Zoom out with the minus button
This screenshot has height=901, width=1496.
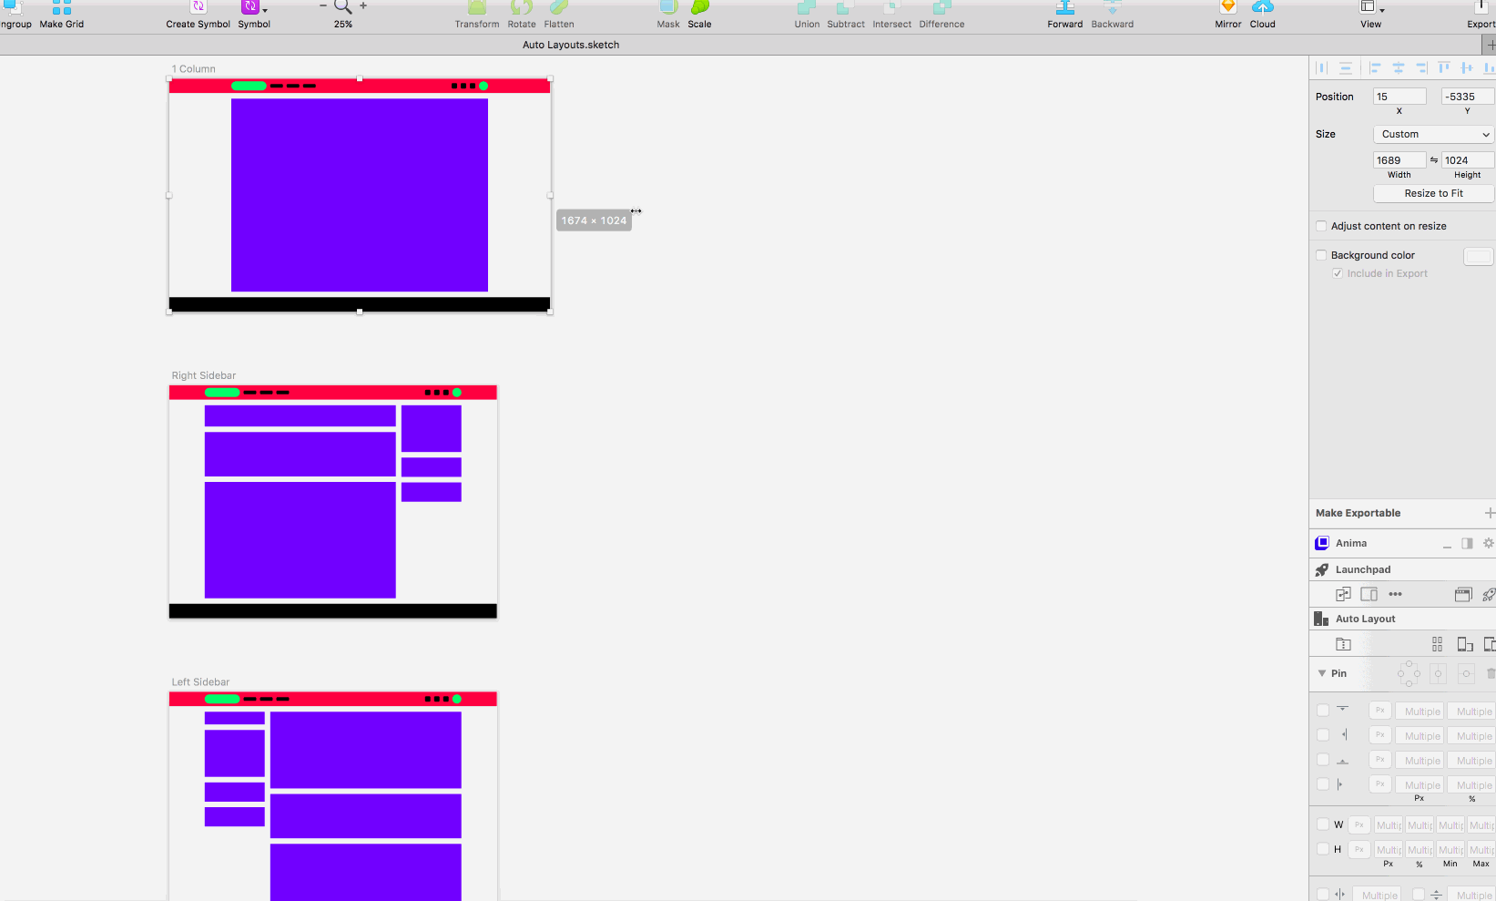pos(322,6)
